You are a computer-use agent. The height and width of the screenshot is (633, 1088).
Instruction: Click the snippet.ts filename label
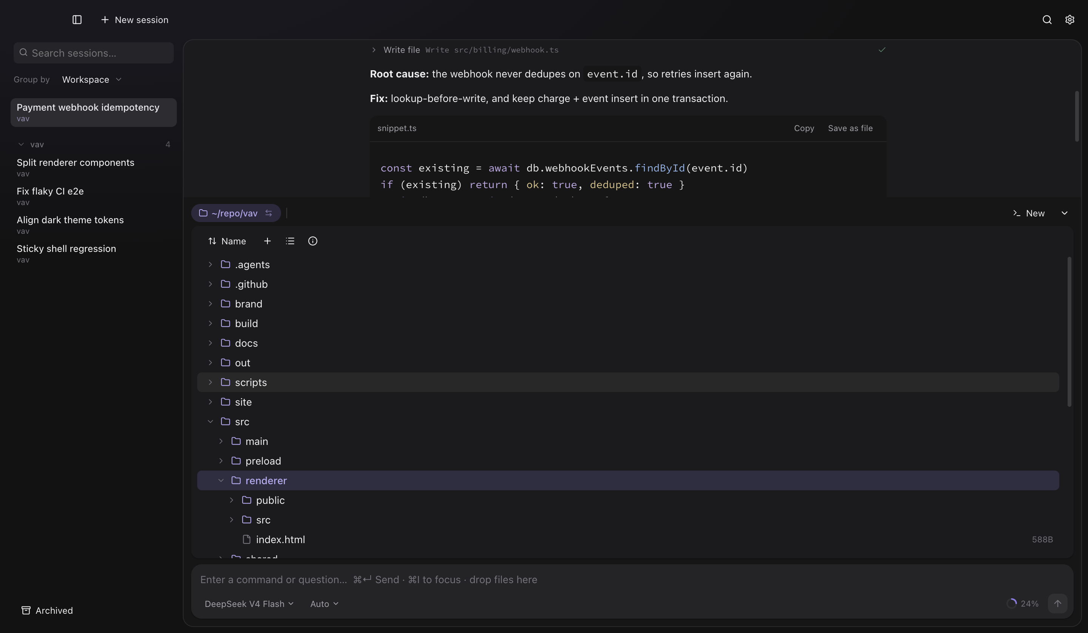click(397, 128)
